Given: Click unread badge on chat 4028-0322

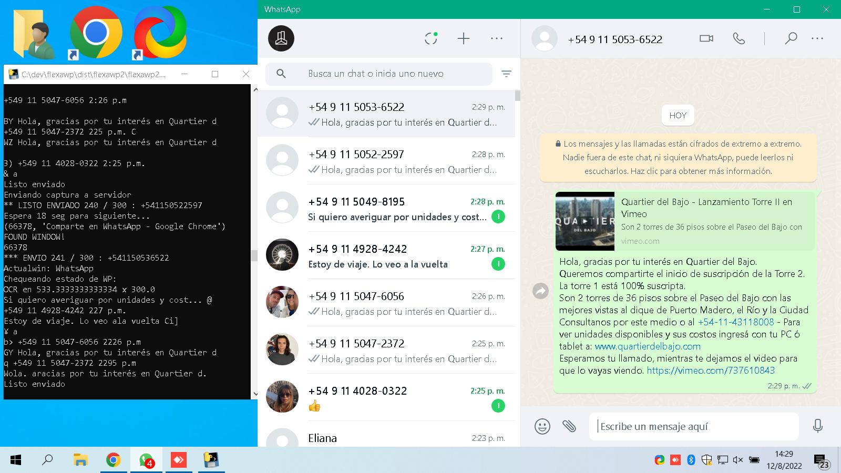Looking at the screenshot, I should click(x=498, y=406).
